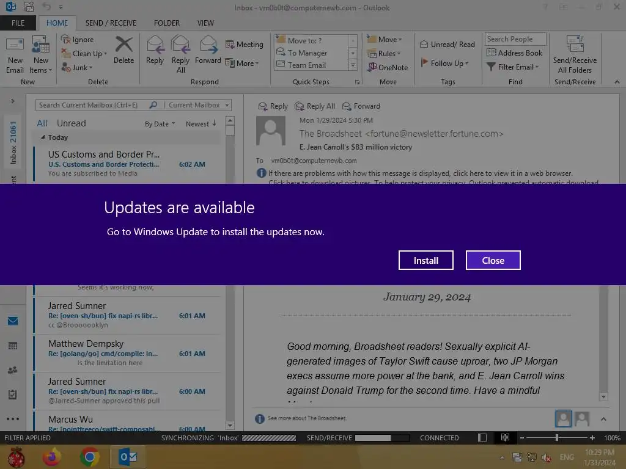Expand the folder pane arrow
The width and height of the screenshot is (626, 469).
13,101
